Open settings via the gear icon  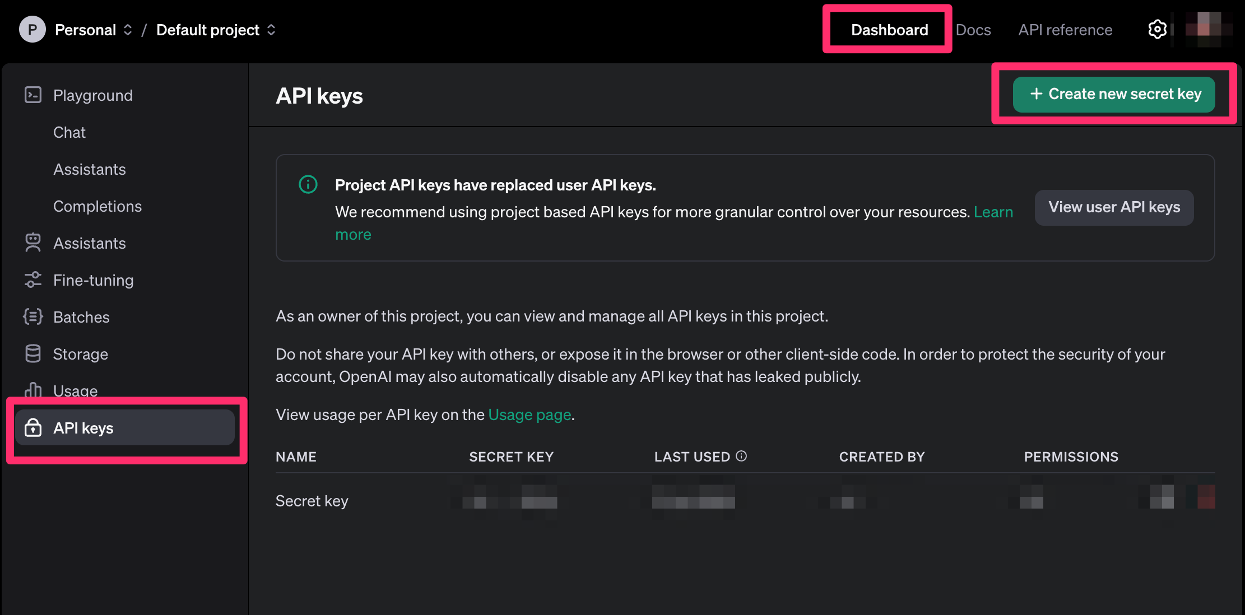pyautogui.click(x=1157, y=30)
